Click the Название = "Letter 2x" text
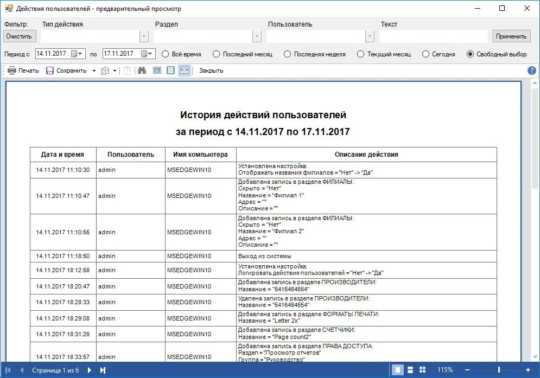This screenshot has height=378, width=540. coord(269,321)
